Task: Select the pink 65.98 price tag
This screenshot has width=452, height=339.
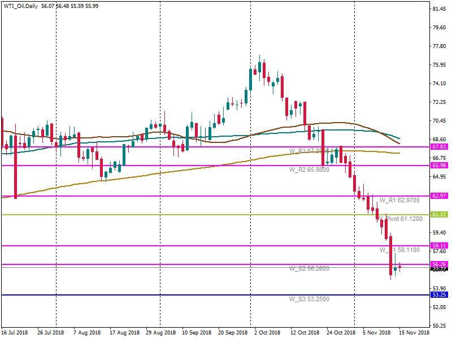Action: tap(439, 166)
